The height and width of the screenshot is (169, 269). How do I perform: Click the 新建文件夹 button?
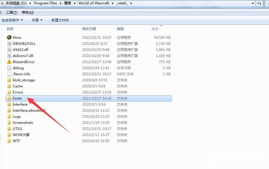pos(60,20)
